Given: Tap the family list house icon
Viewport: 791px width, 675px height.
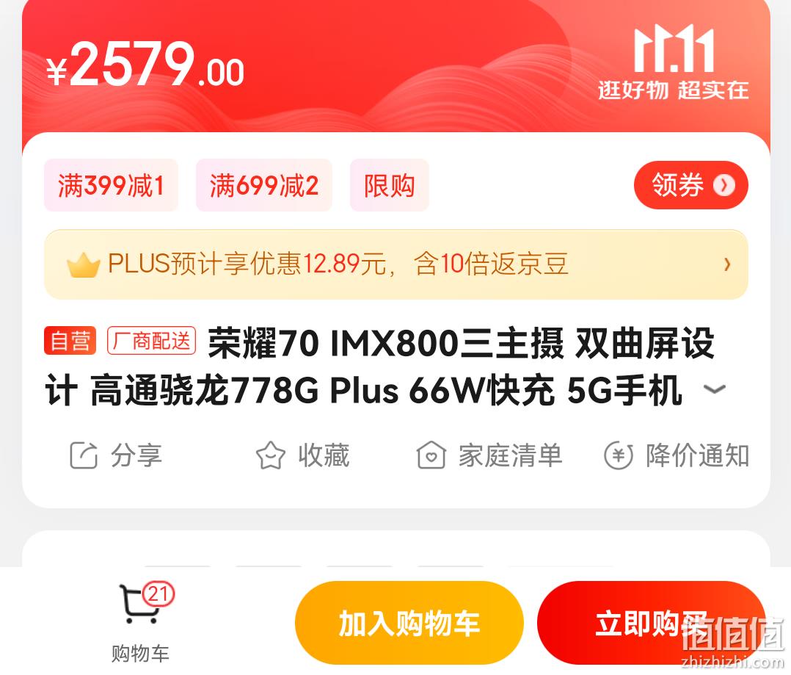Looking at the screenshot, I should pos(431,455).
